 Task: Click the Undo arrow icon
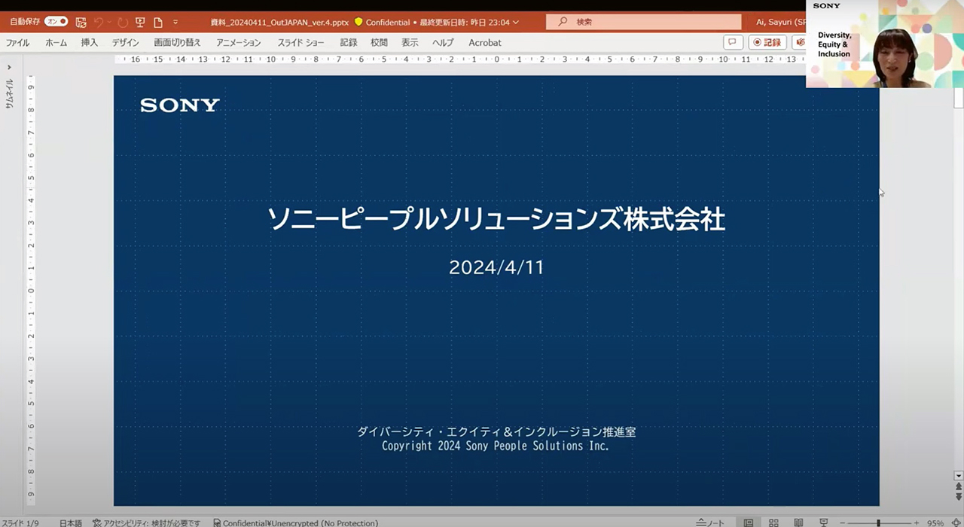(99, 23)
